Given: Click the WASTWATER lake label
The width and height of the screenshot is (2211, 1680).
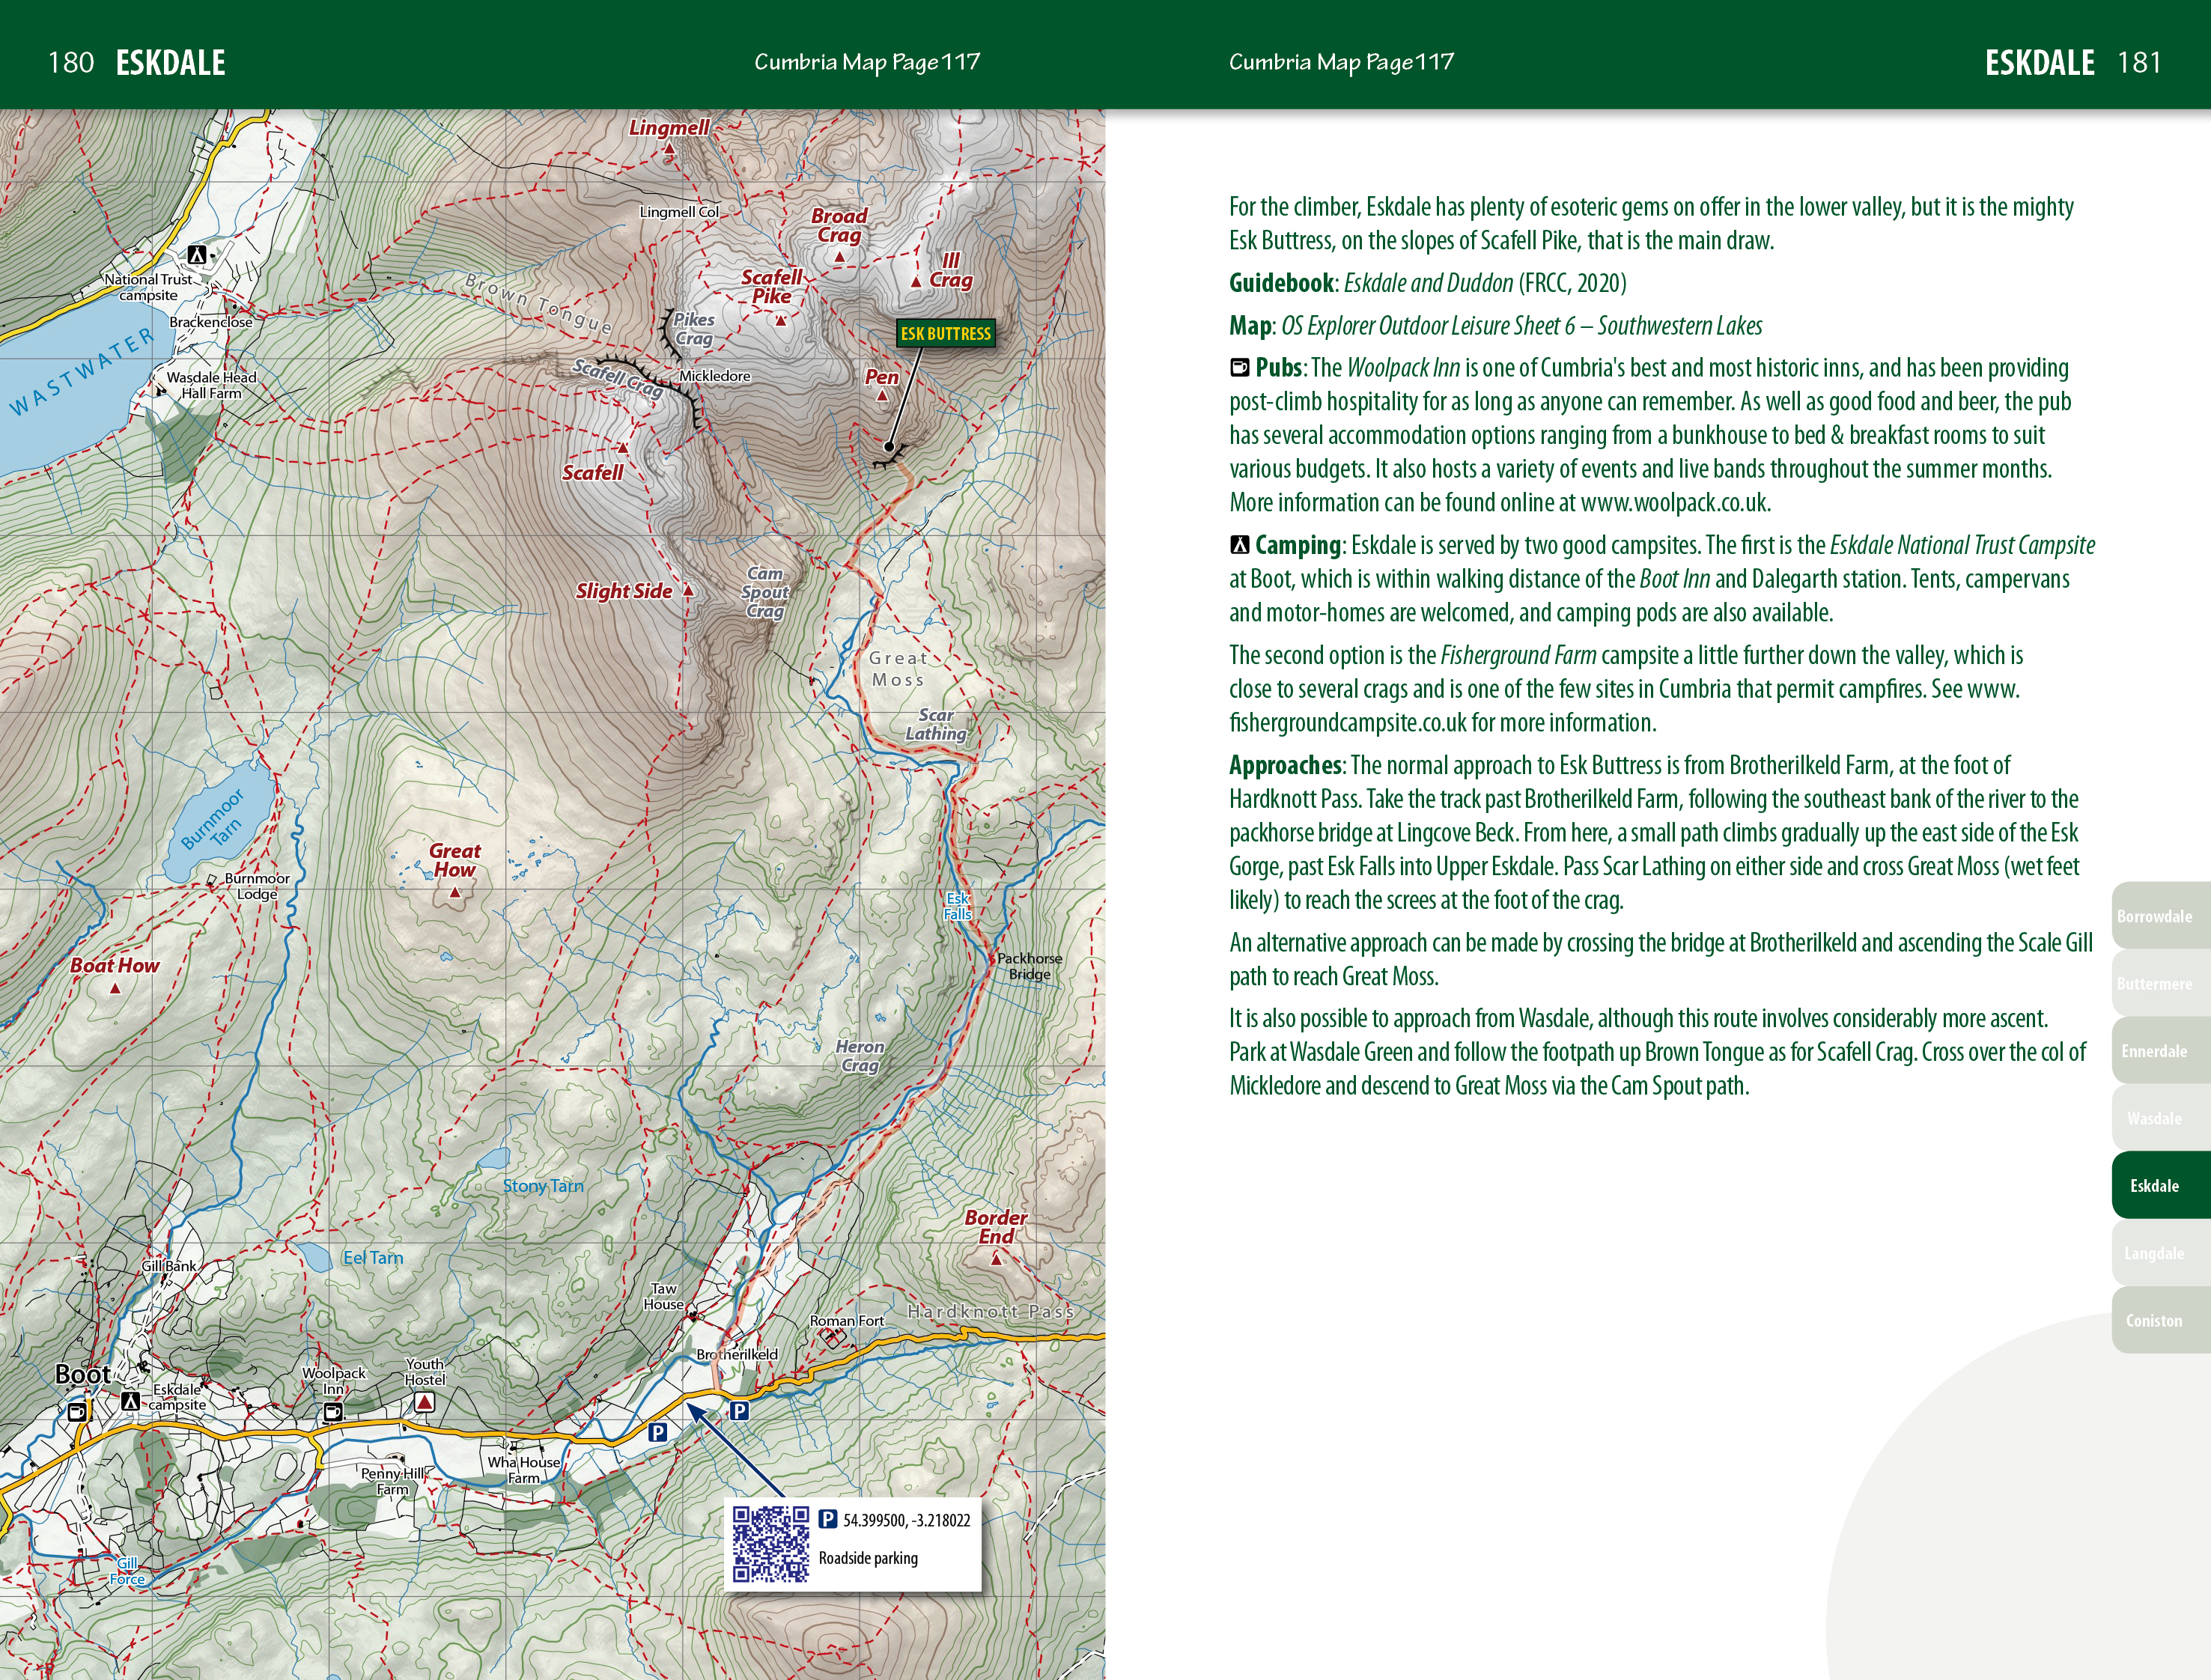Looking at the screenshot, I should click(82, 371).
